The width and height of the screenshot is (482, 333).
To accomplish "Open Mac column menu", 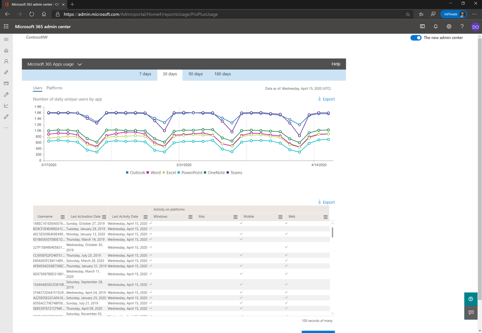I will point(235,217).
